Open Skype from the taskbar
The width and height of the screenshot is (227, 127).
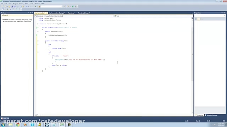(33, 124)
